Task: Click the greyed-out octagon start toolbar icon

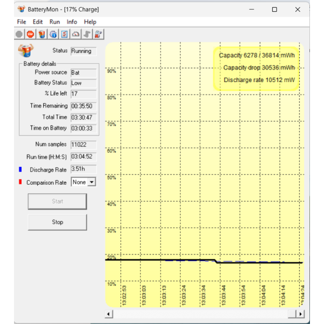Action: tap(19, 35)
